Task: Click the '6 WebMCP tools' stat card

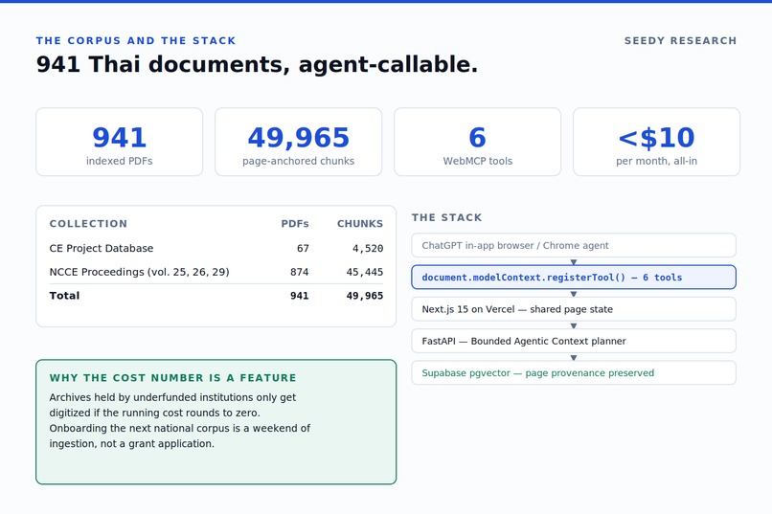Action: tap(478, 142)
